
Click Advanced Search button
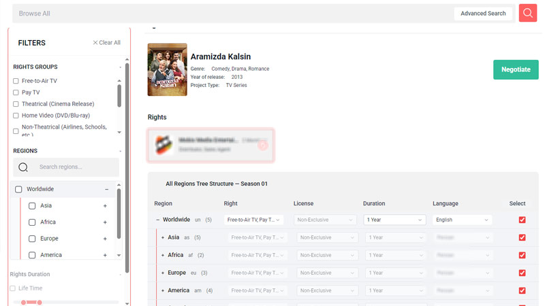click(x=483, y=14)
